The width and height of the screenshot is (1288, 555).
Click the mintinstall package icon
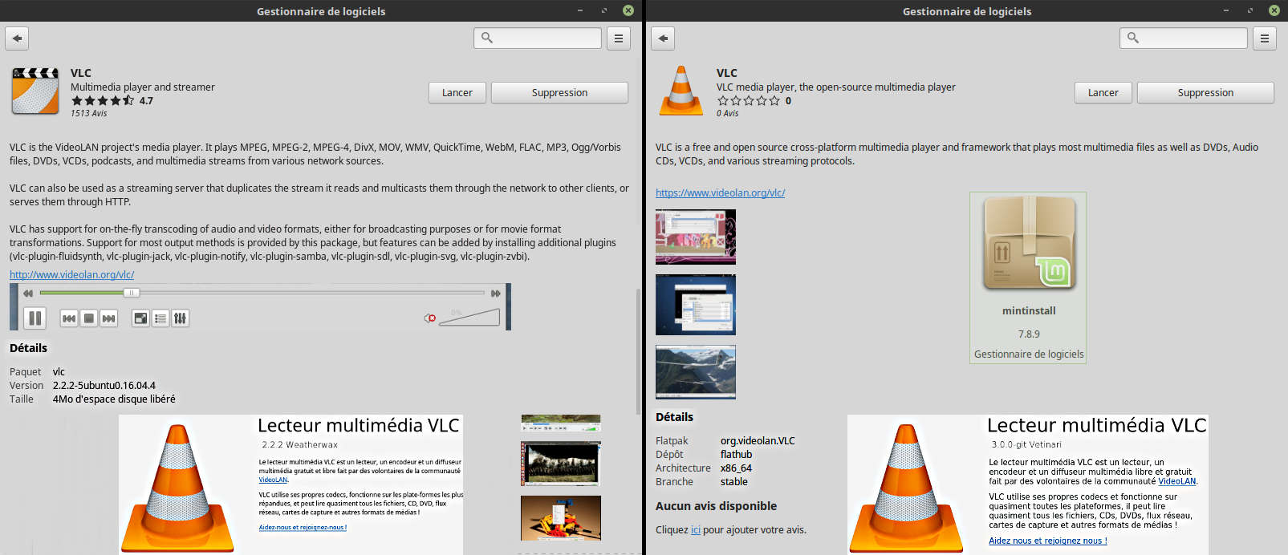(1029, 245)
